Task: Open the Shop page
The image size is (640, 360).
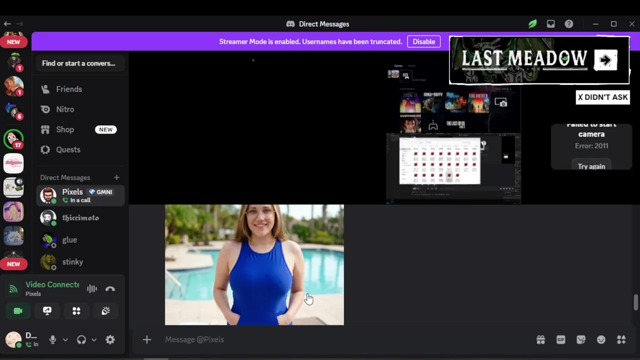Action: click(x=80, y=129)
